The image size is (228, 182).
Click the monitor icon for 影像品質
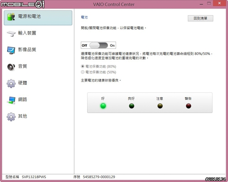pos(11,50)
